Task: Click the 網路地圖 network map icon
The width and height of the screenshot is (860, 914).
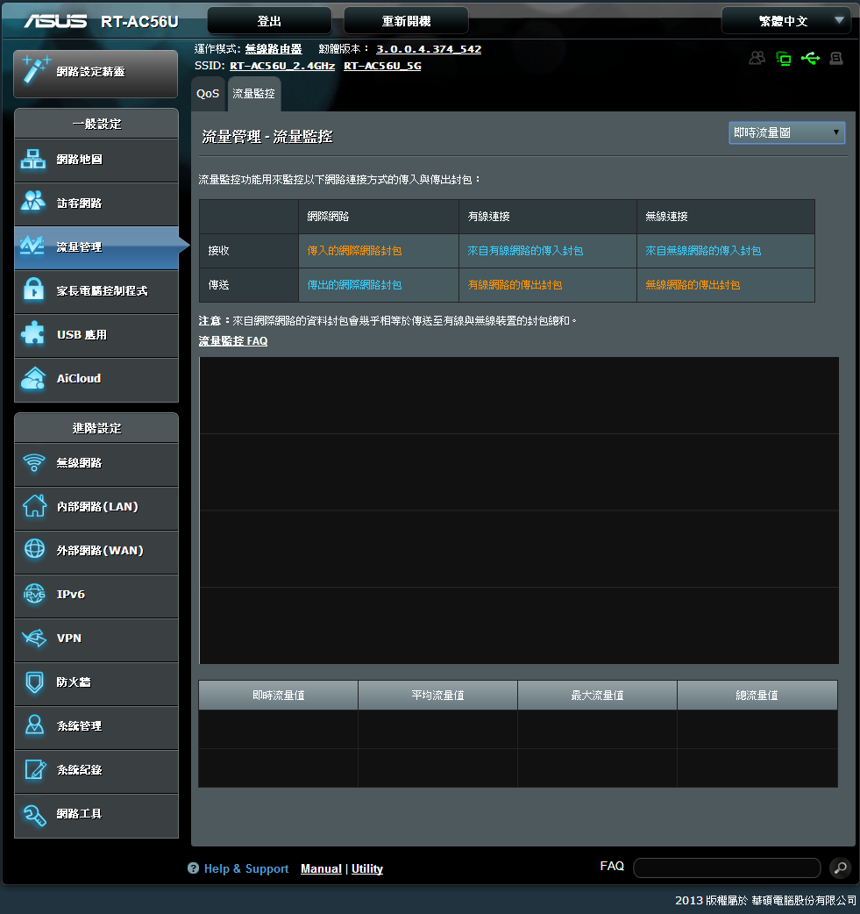Action: point(33,159)
